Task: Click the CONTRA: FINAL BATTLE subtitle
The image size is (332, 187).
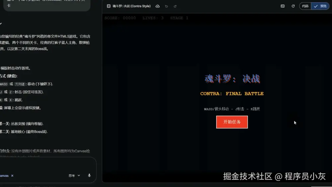Action: coord(232,94)
